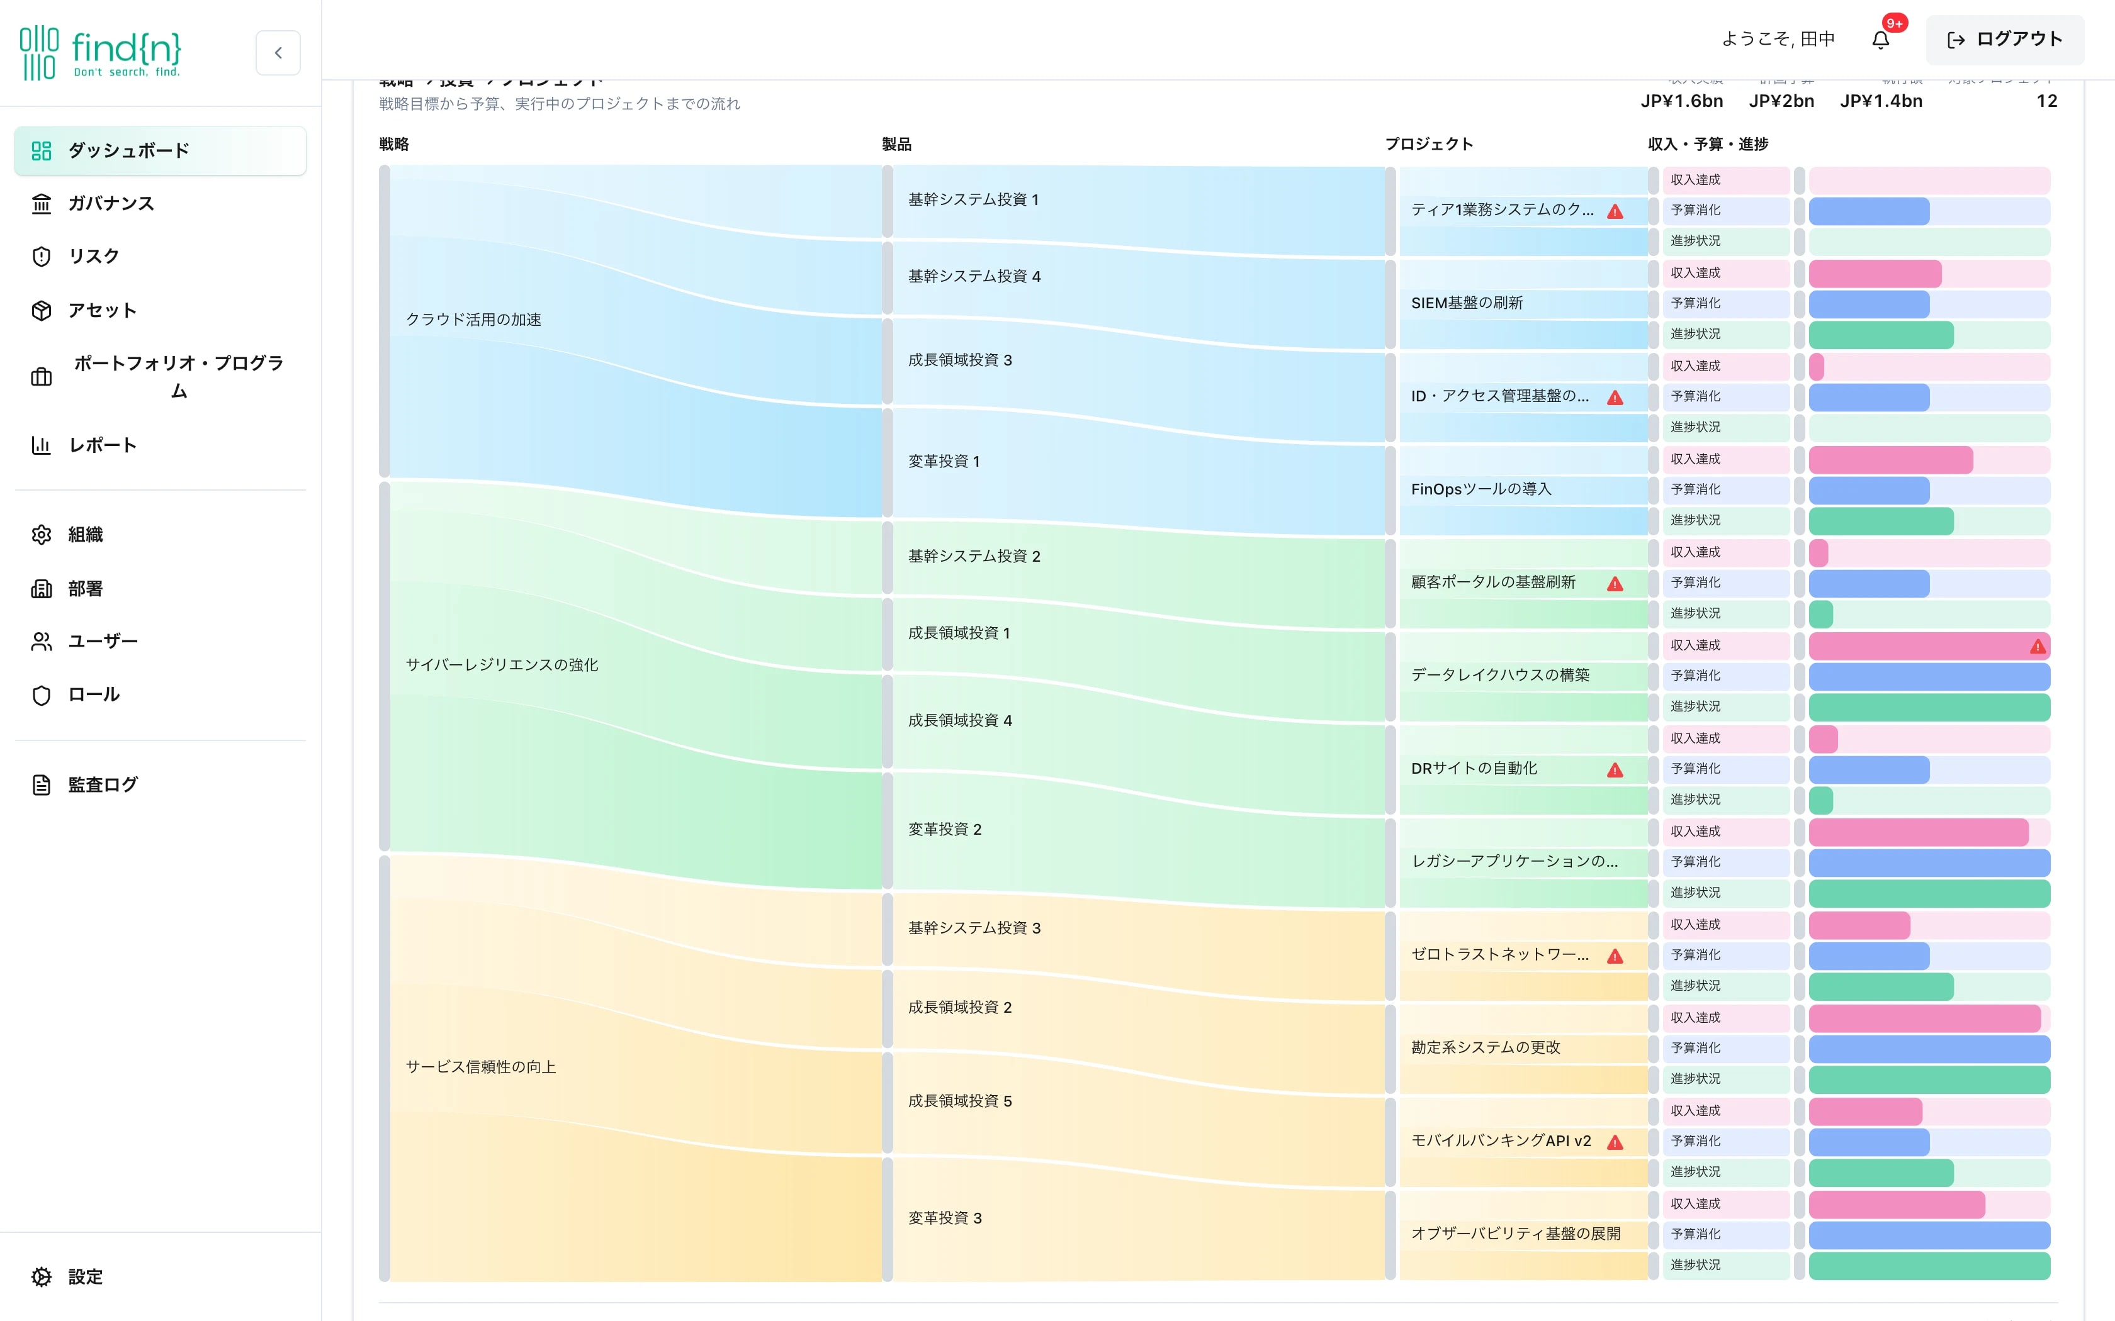Click the 部署 building icon
This screenshot has height=1321, width=2115.
coord(41,588)
